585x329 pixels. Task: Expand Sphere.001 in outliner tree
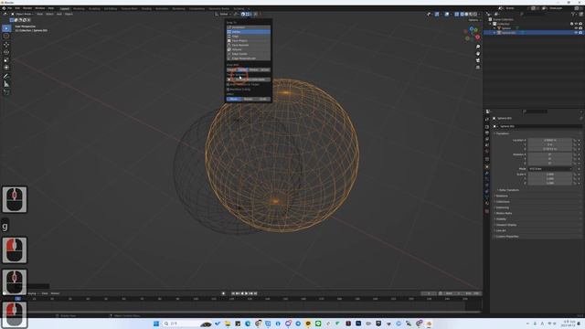[495, 33]
